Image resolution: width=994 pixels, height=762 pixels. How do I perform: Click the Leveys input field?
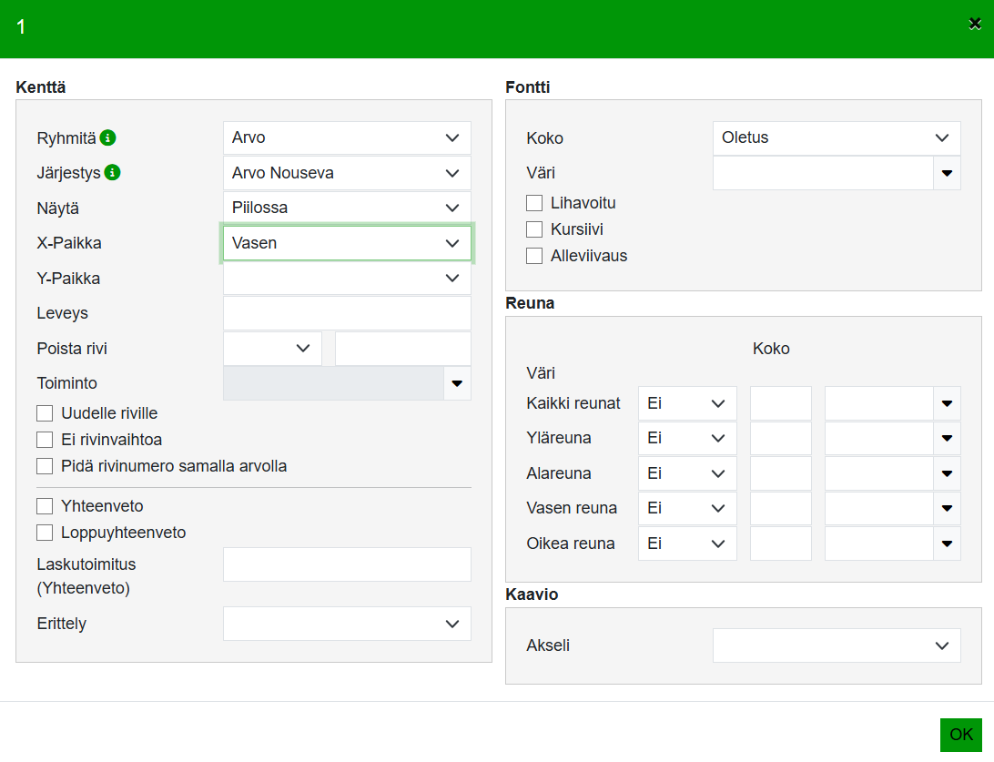(x=347, y=313)
